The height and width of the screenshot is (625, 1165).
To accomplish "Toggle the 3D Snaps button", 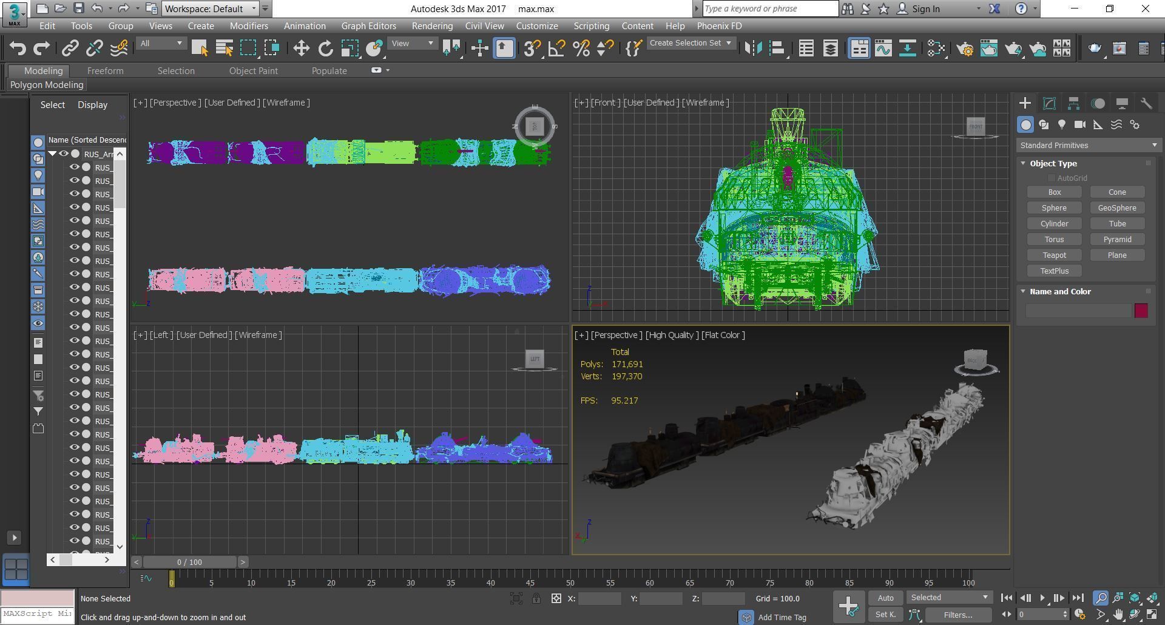I will [x=532, y=49].
